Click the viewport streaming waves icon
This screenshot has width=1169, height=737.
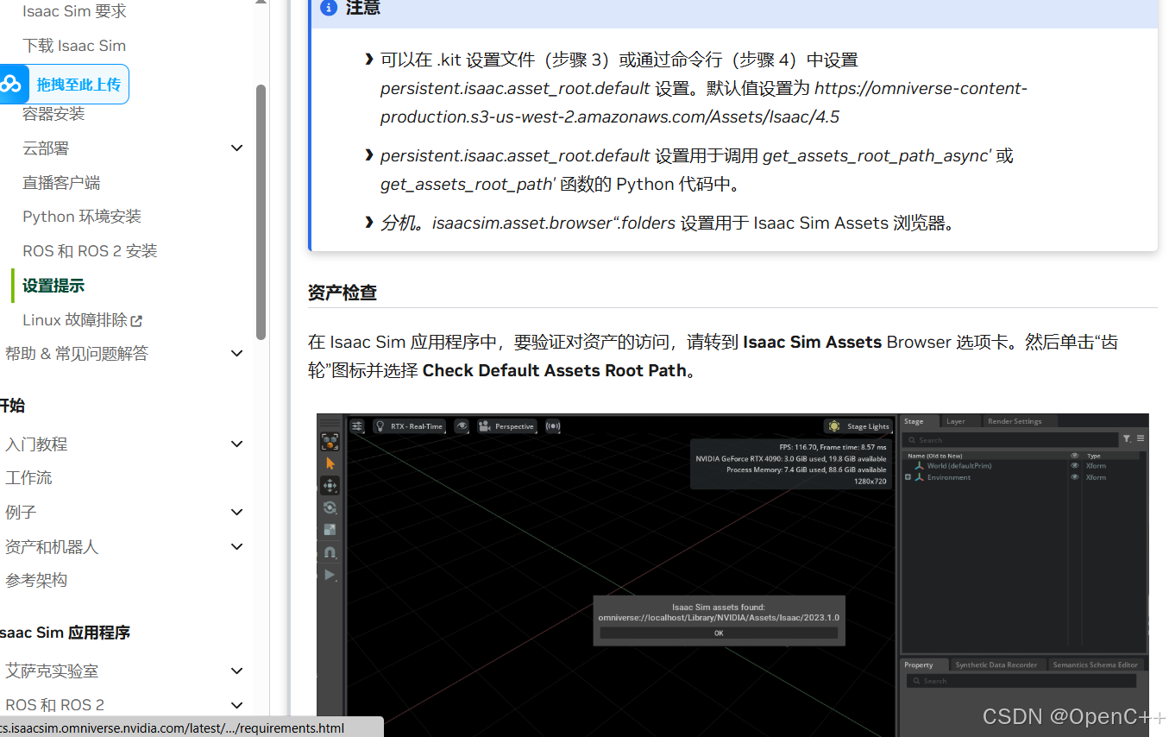[x=552, y=426]
